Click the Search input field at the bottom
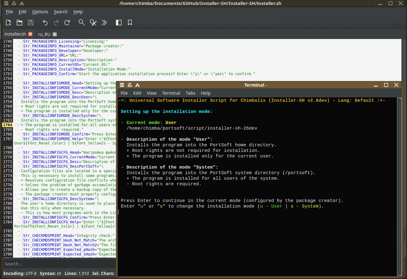Image resolution: width=407 pixels, height=279 pixels. pos(59,264)
